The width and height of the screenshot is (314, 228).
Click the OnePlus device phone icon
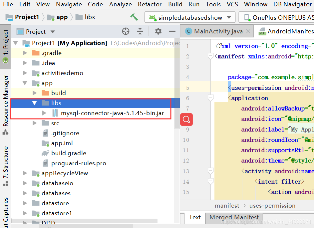pos(247,18)
